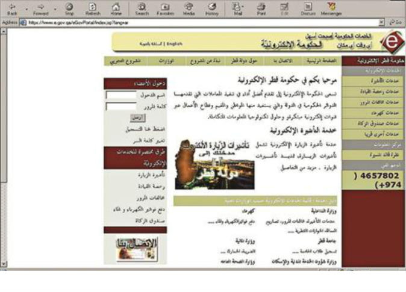
Task: Click وزارة الداخلية (Ministry of Interior) heading
Action: (x=323, y=211)
